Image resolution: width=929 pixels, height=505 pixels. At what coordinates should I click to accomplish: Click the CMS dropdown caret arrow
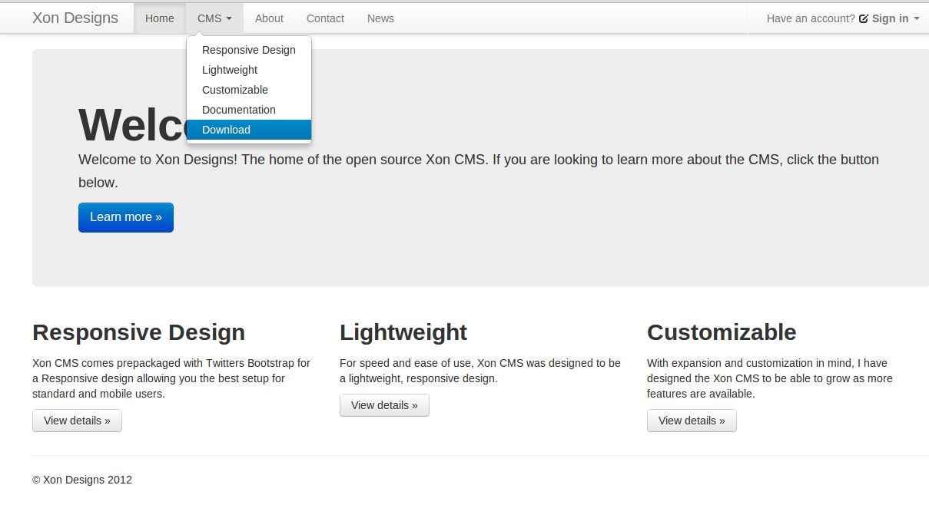(x=228, y=18)
